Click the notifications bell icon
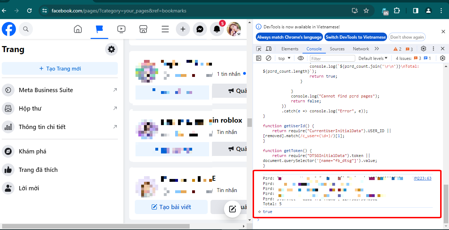 pyautogui.click(x=217, y=29)
